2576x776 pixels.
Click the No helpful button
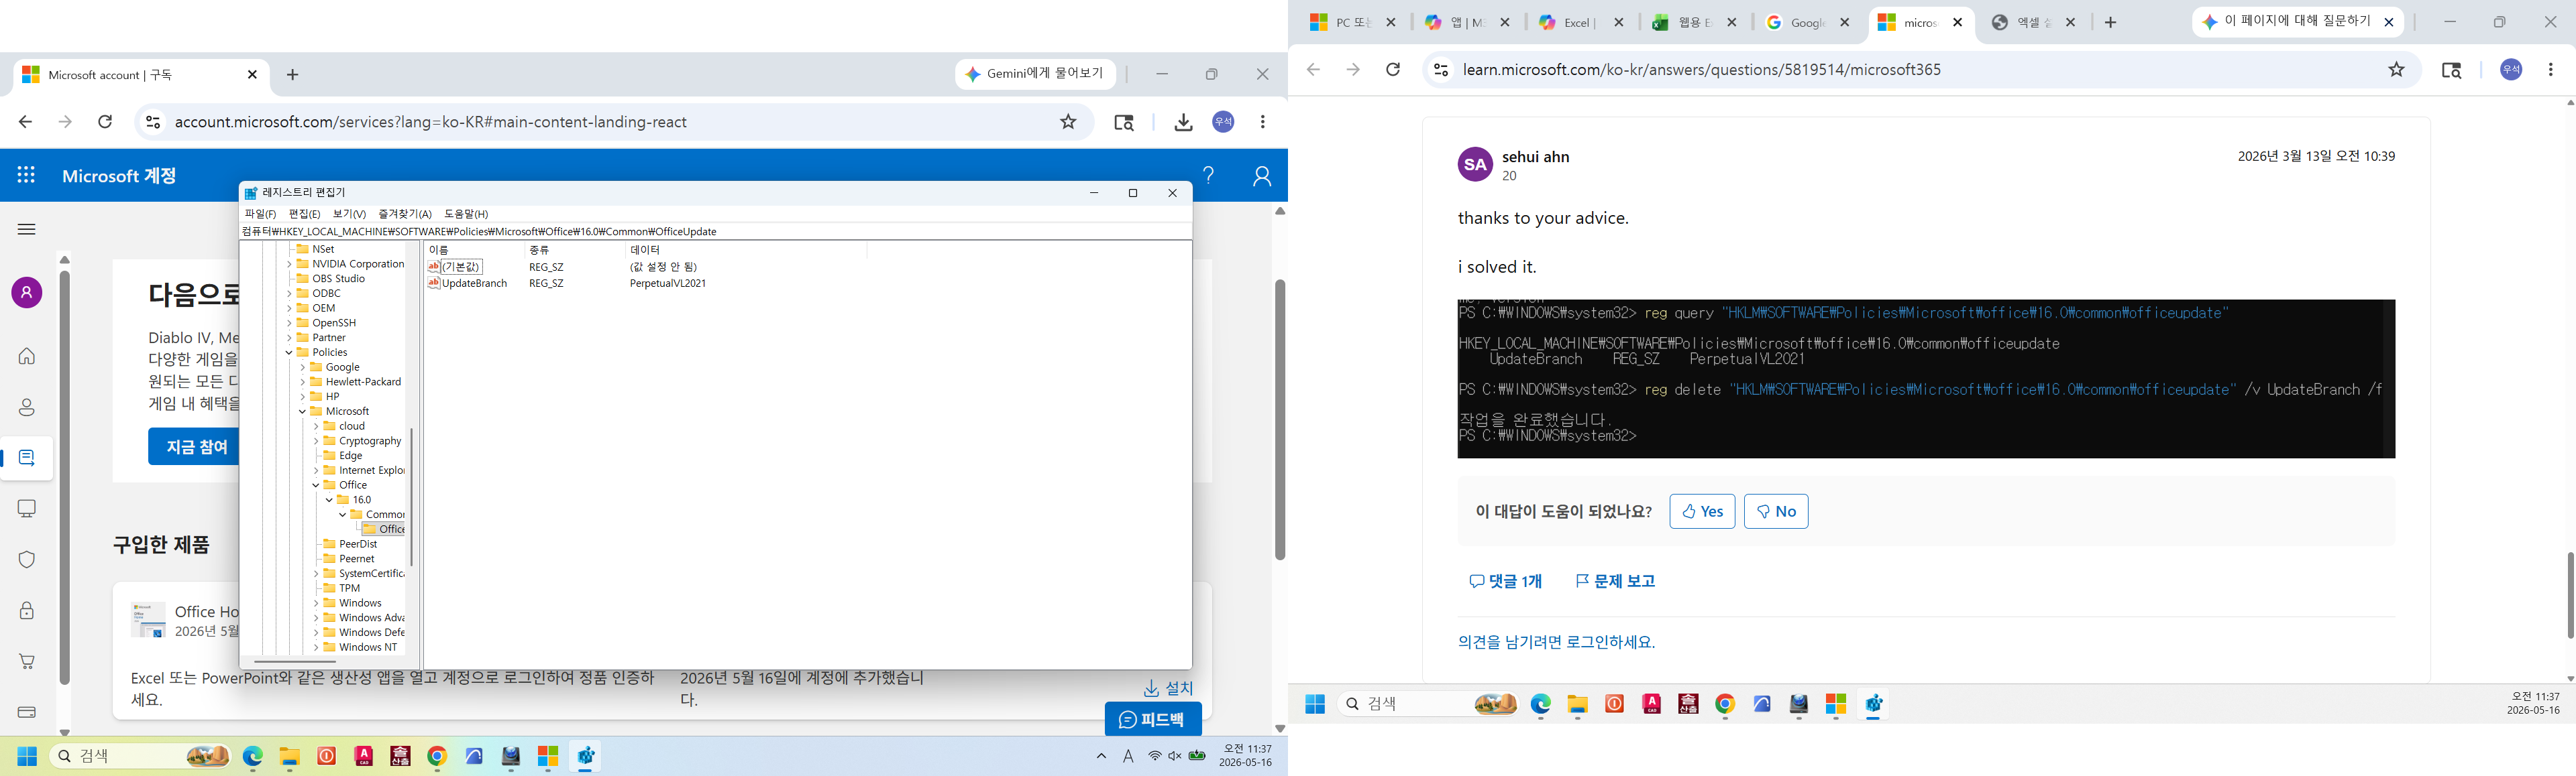pyautogui.click(x=1776, y=511)
